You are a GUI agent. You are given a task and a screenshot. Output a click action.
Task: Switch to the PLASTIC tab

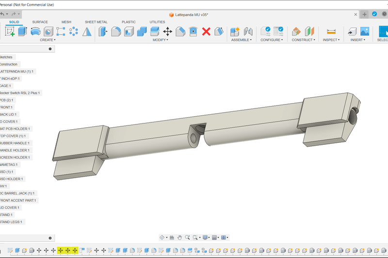(129, 22)
